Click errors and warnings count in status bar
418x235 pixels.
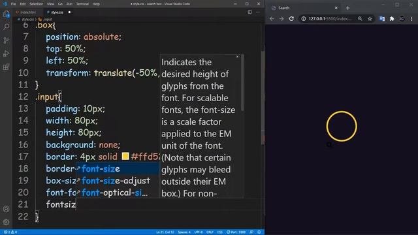coord(10,232)
